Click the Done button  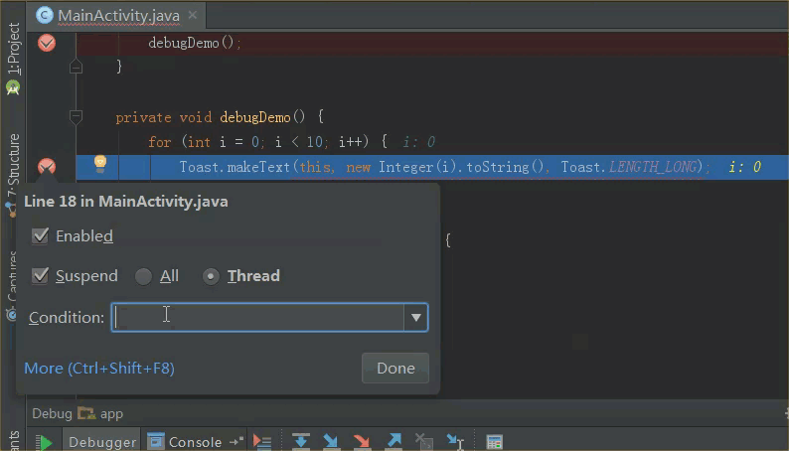click(395, 368)
